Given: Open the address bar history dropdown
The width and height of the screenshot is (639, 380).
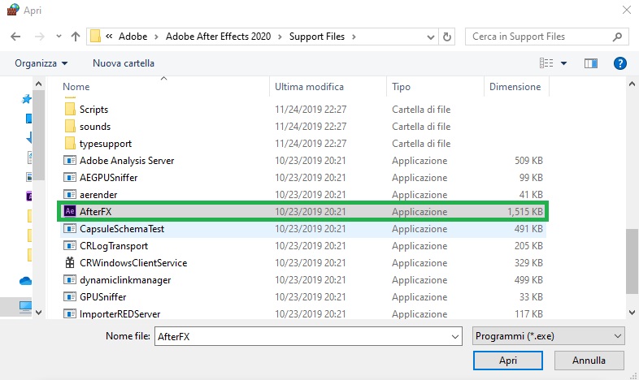Looking at the screenshot, I should pos(430,37).
